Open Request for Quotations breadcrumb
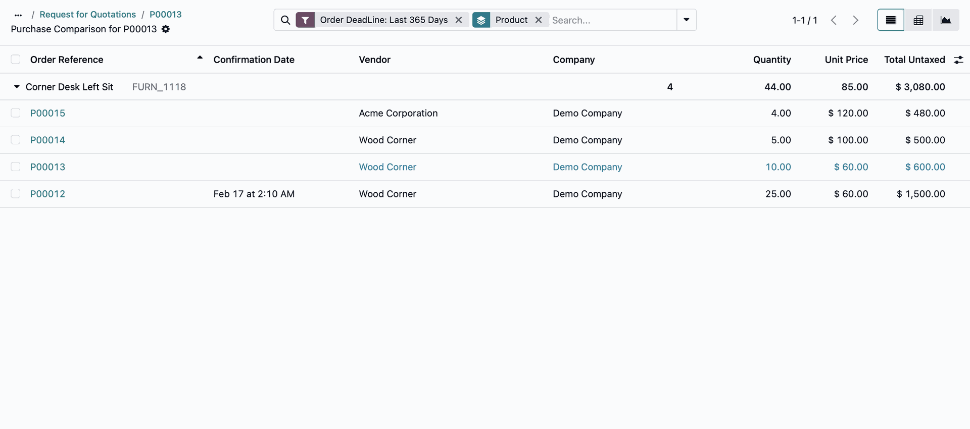This screenshot has width=970, height=429. [x=87, y=15]
